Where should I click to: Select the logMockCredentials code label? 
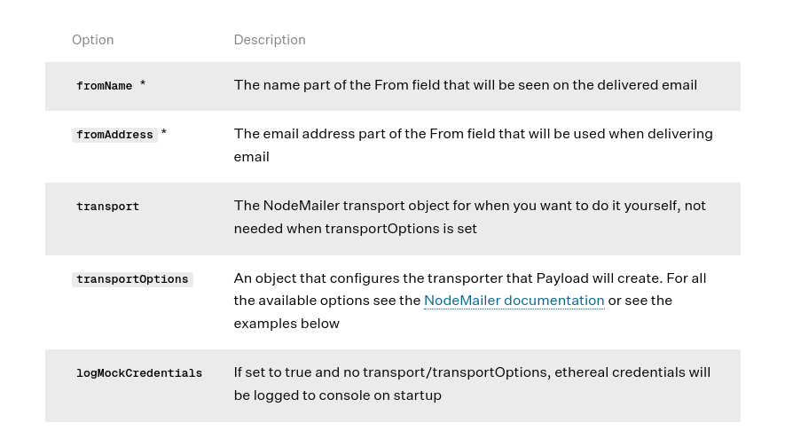[x=139, y=373]
